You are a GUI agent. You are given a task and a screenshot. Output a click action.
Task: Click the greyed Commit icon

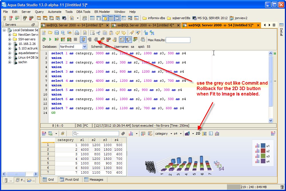(x=90, y=39)
